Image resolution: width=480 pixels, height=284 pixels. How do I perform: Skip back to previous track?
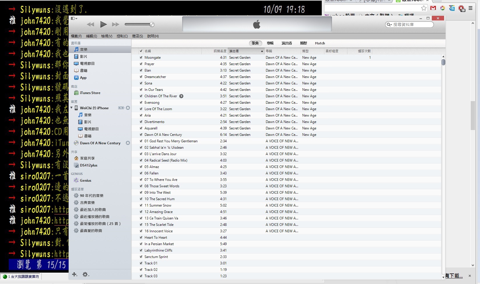point(91,25)
